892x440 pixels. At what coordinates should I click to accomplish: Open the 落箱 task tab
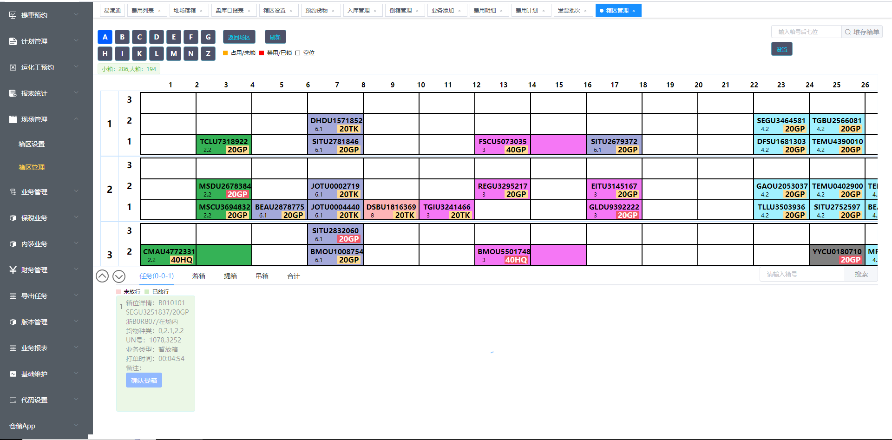tap(199, 276)
